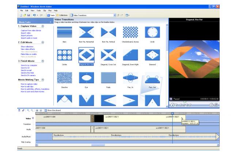234x155 pixels.
Task: Click the Set Audio Levels icon above timeline
Action: [19, 110]
